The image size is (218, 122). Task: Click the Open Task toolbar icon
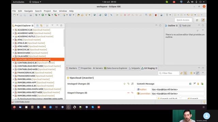pyautogui.click(x=82, y=15)
